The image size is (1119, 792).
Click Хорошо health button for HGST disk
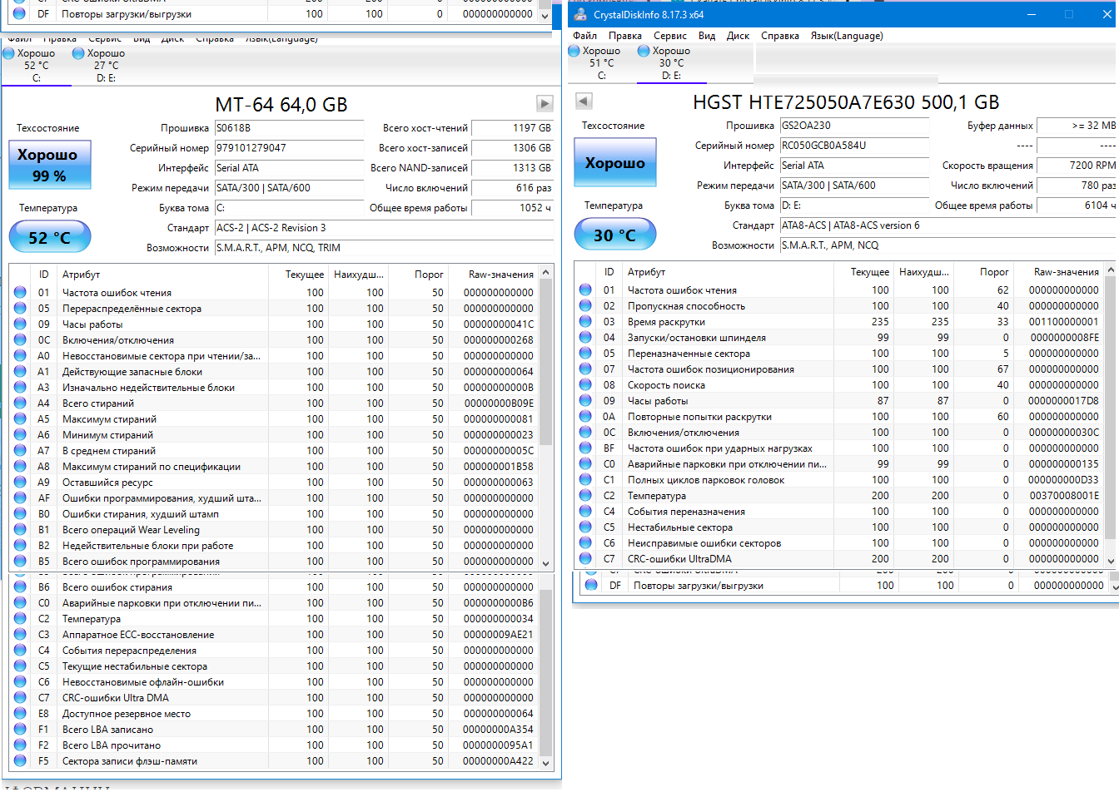pyautogui.click(x=614, y=162)
